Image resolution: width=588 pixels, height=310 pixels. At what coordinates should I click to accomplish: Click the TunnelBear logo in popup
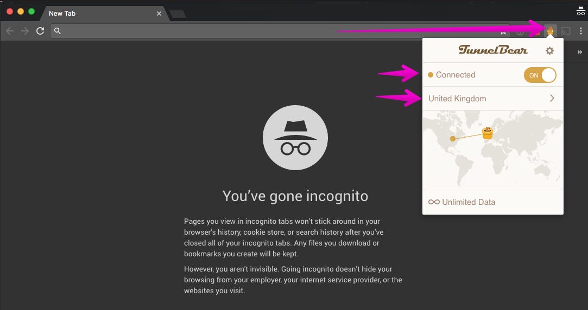(x=493, y=50)
